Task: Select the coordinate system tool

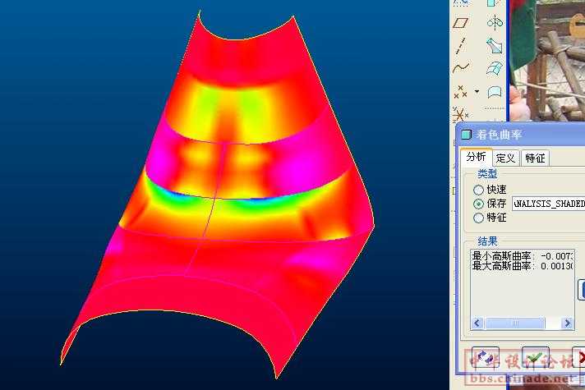Action: 460,114
